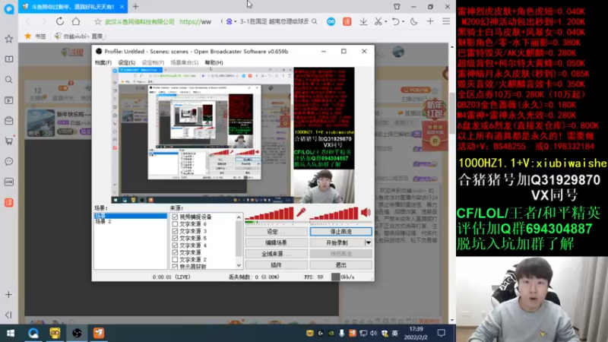Go to browser home page icon

pos(76,21)
